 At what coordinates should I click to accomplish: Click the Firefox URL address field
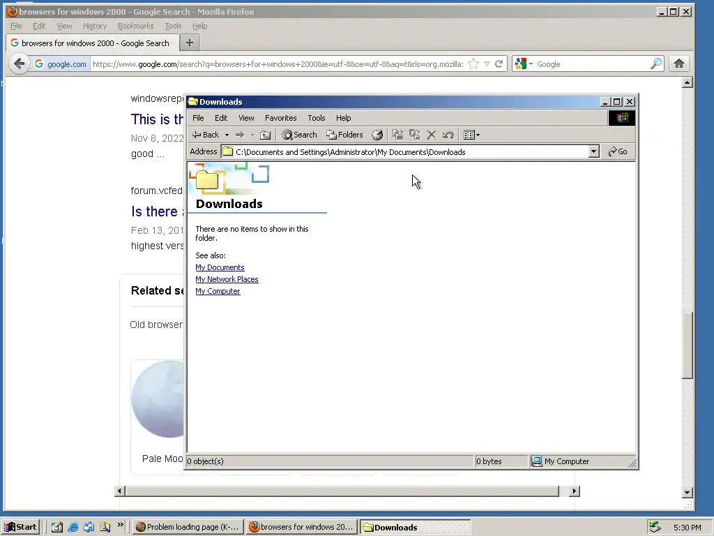tap(278, 64)
